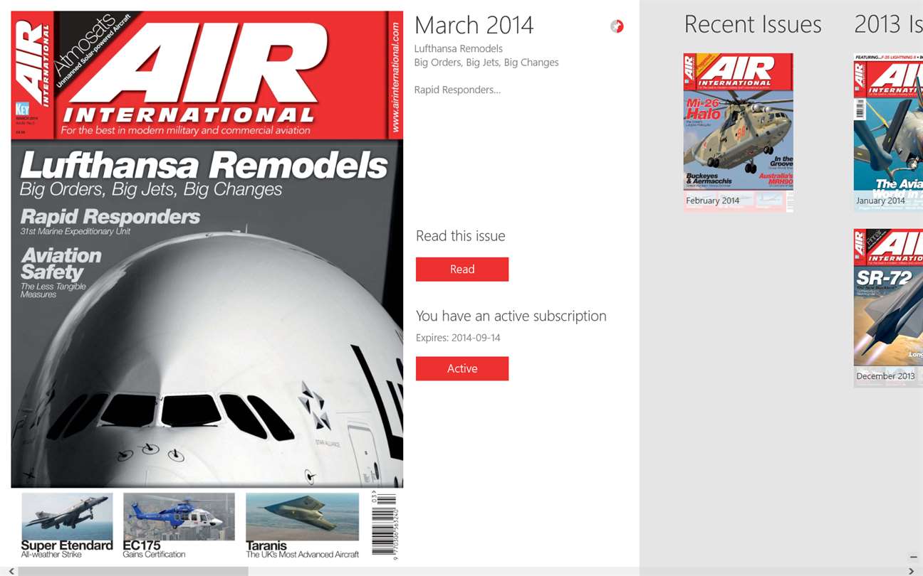Click the semantic zoom minus button

(914, 558)
